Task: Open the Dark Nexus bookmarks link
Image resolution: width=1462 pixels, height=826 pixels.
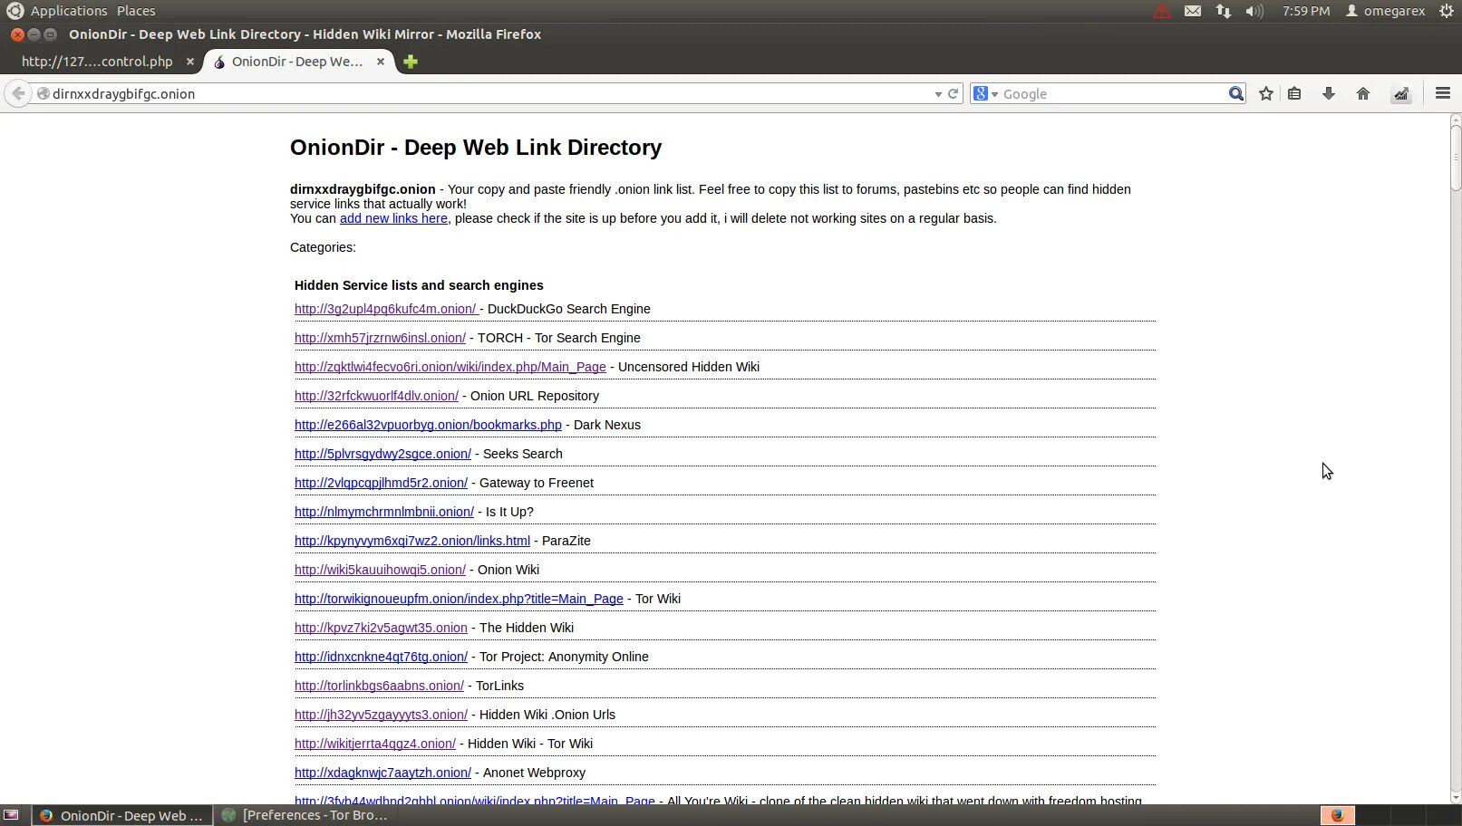Action: [x=428, y=425]
